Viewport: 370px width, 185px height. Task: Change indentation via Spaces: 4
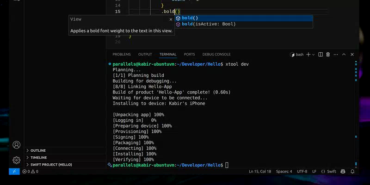284,172
